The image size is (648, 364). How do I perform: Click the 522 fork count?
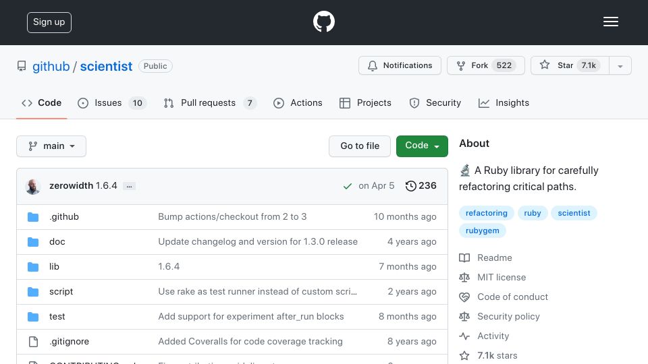click(504, 65)
